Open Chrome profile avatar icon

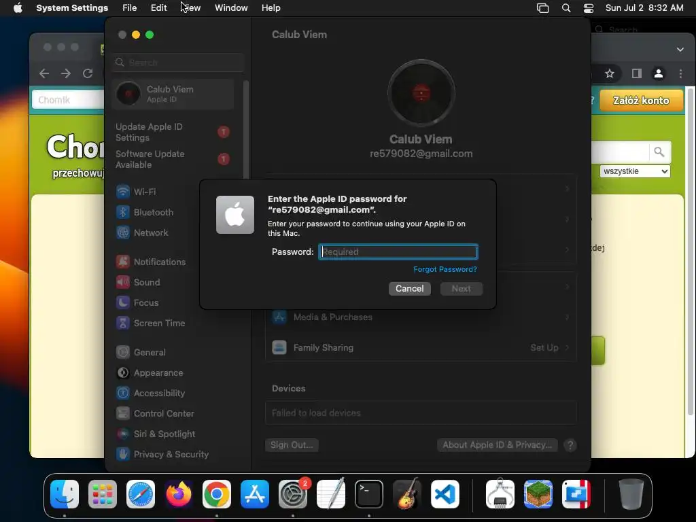point(659,73)
